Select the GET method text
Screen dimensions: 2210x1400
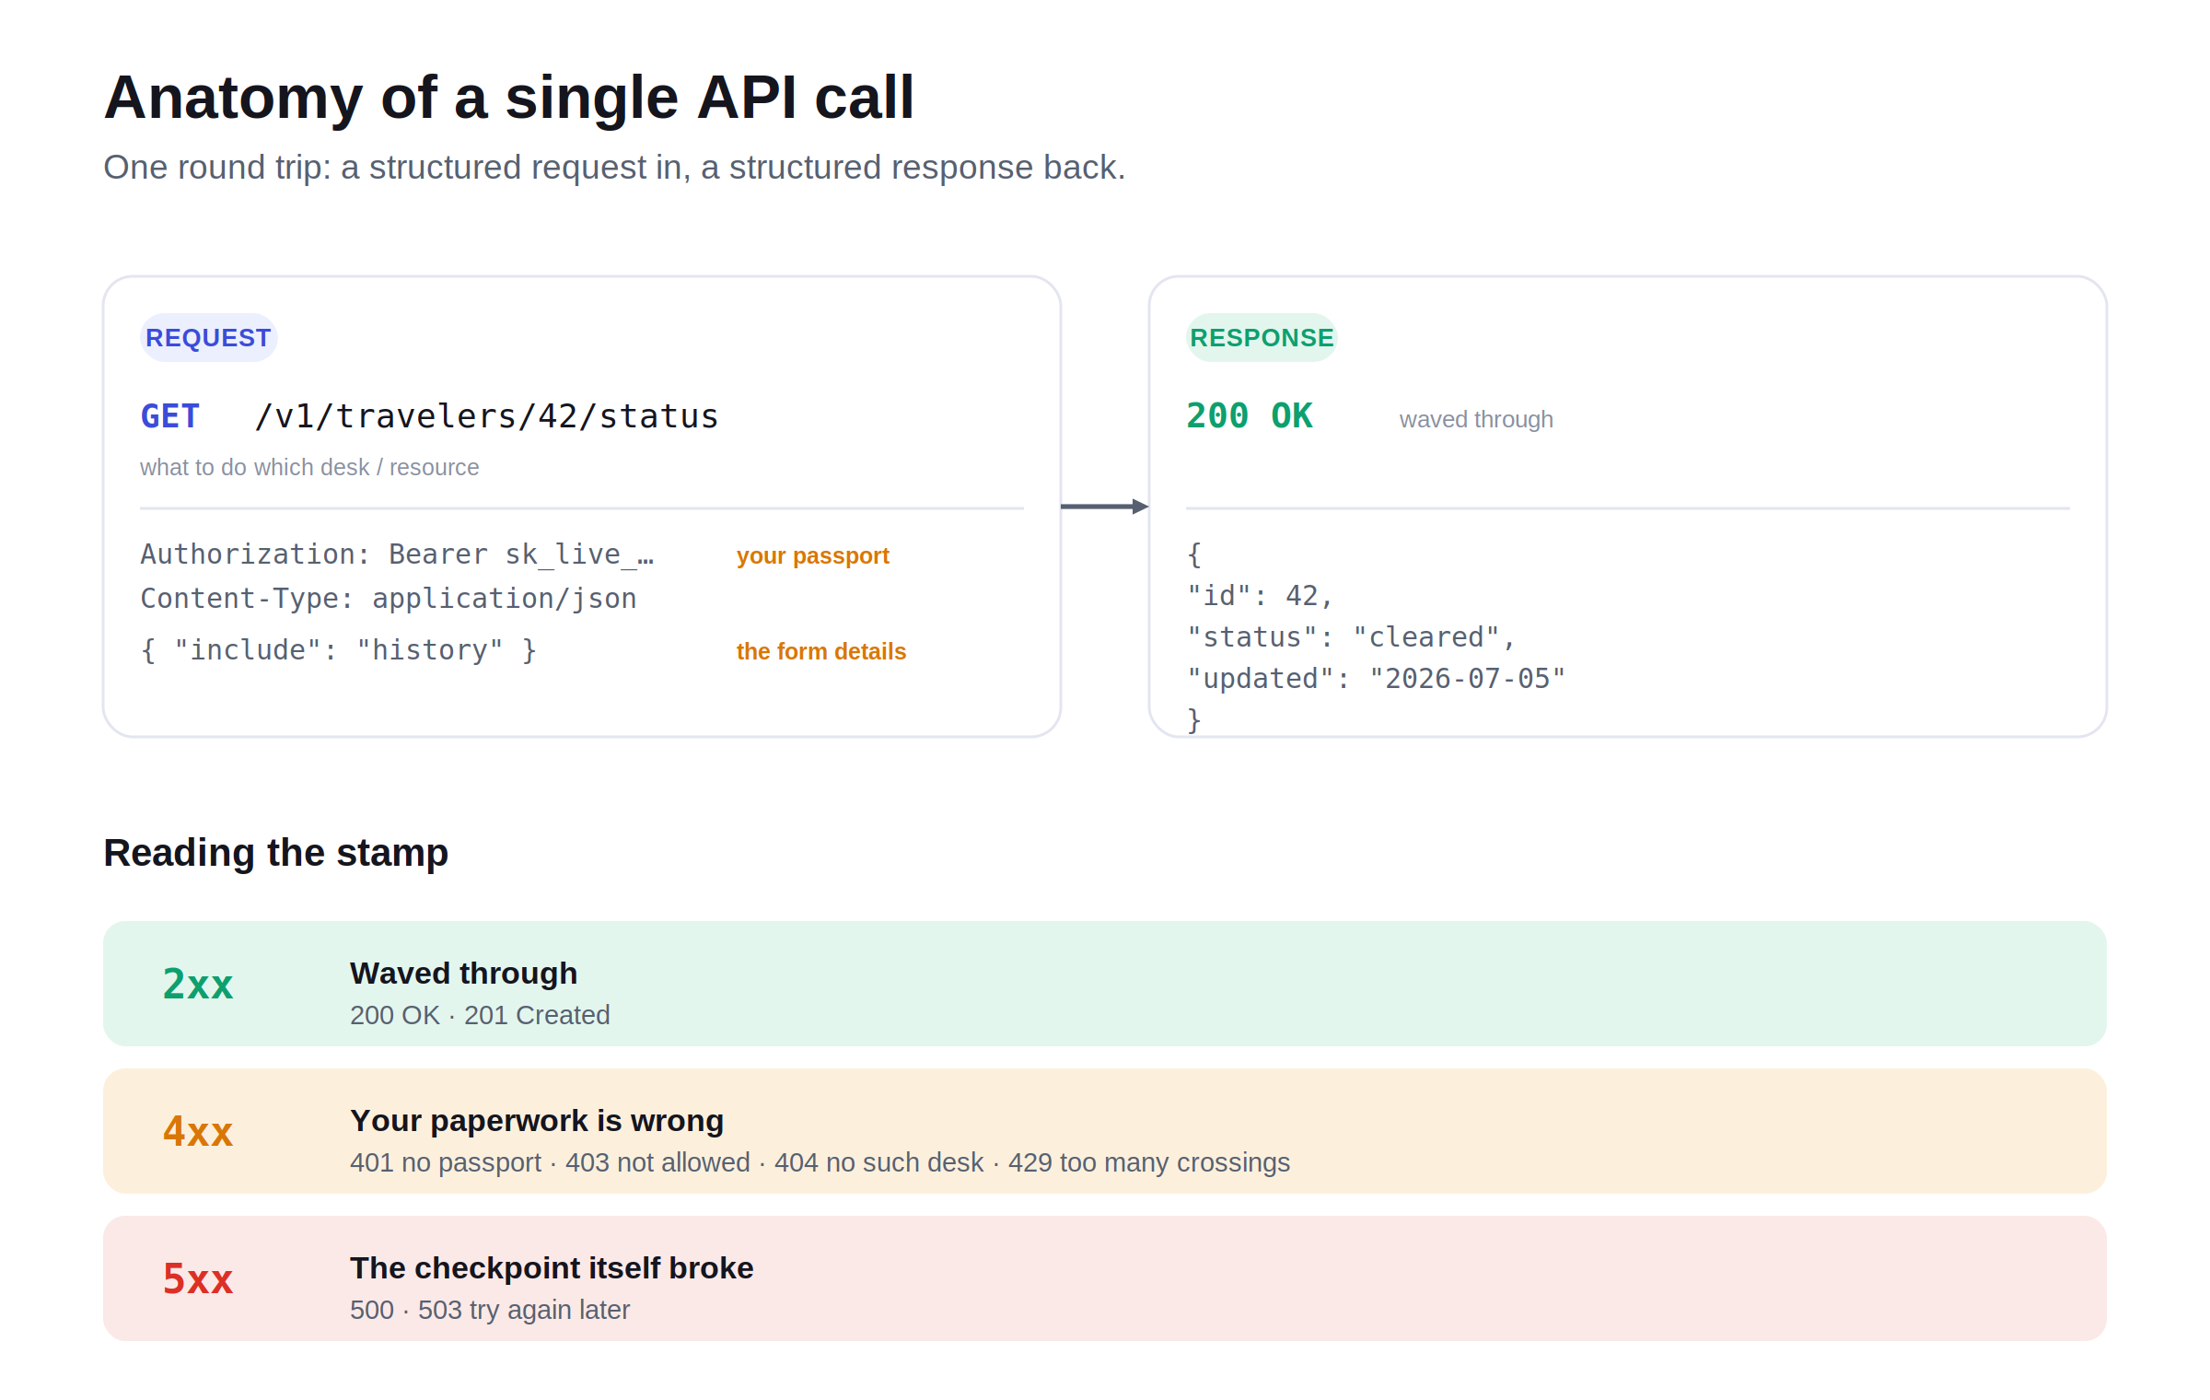169,416
